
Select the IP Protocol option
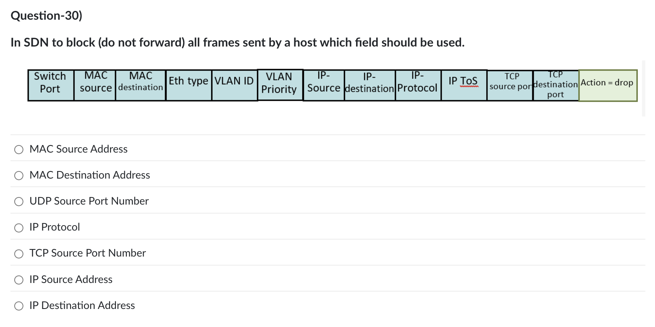coord(18,228)
